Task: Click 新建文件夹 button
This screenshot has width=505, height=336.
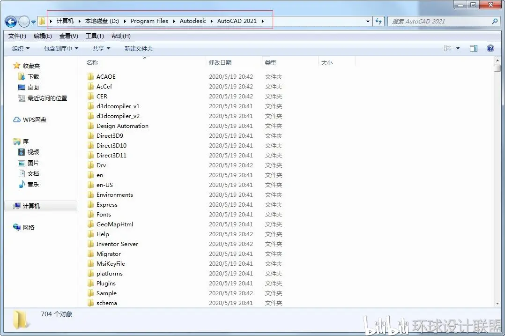Action: pyautogui.click(x=139, y=49)
